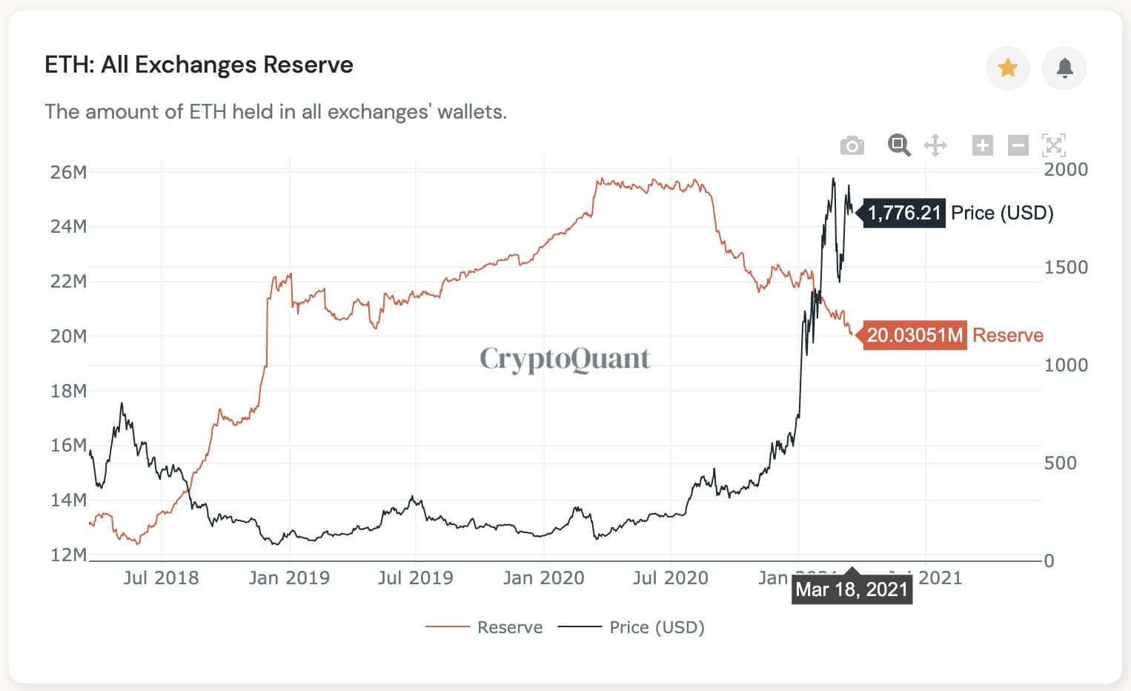Open notification settings via the bell icon
Screen dimensions: 1131x691
coord(1064,67)
